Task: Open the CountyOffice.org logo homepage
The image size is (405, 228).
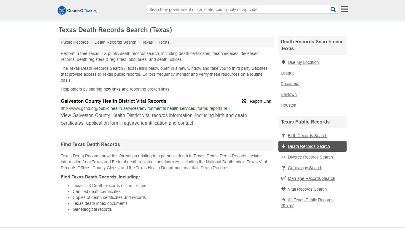Action: 77,10
